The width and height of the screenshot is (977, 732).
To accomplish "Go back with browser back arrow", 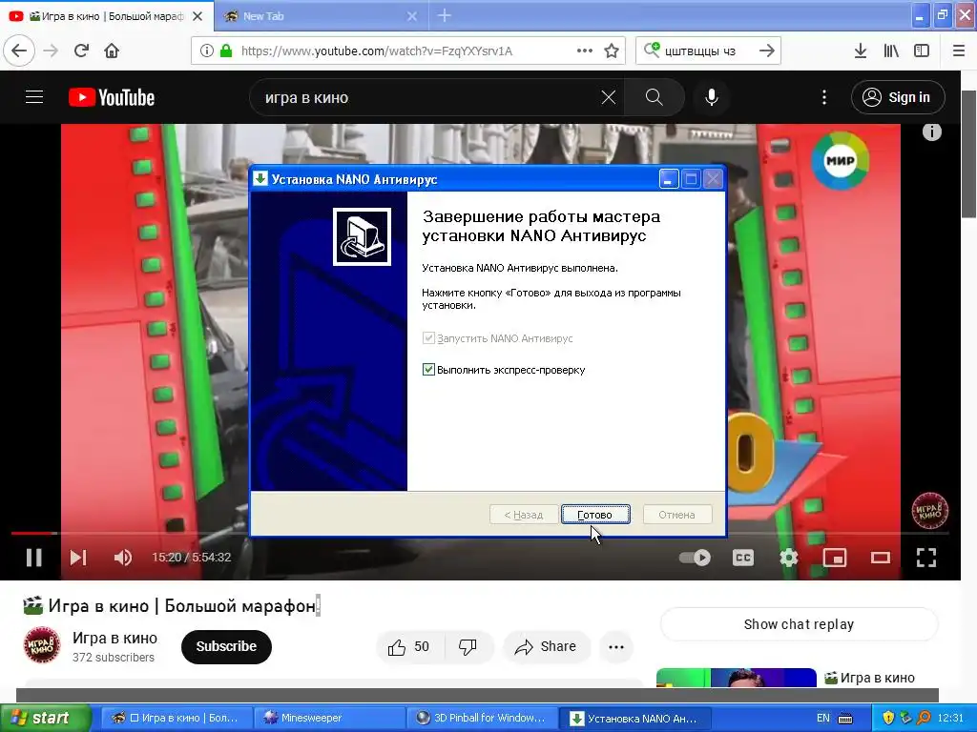I will (x=19, y=51).
